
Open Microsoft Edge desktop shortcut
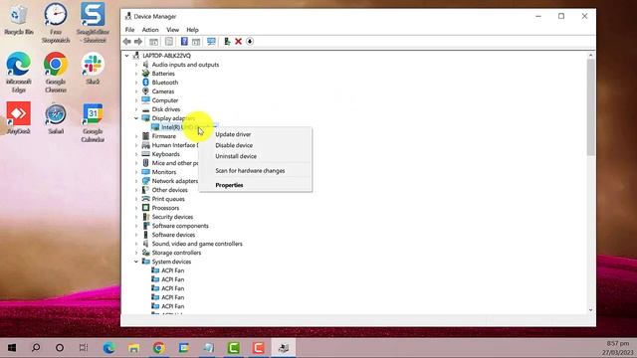[18, 73]
